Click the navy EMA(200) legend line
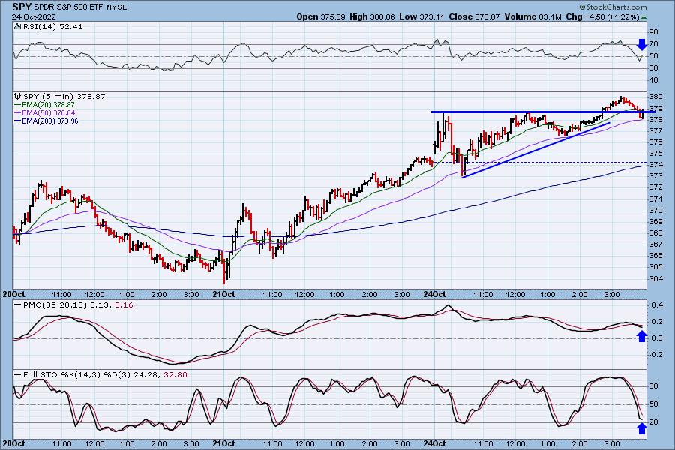 point(18,121)
